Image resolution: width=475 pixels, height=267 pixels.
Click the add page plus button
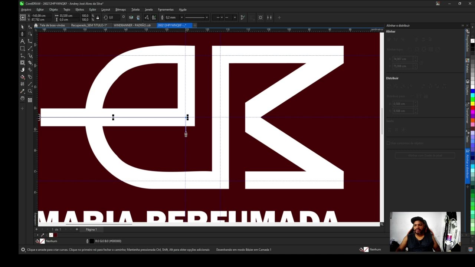tap(77, 229)
